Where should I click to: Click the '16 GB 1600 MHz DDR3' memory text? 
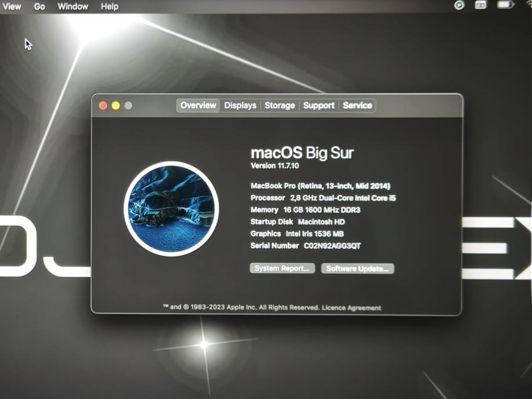click(322, 210)
